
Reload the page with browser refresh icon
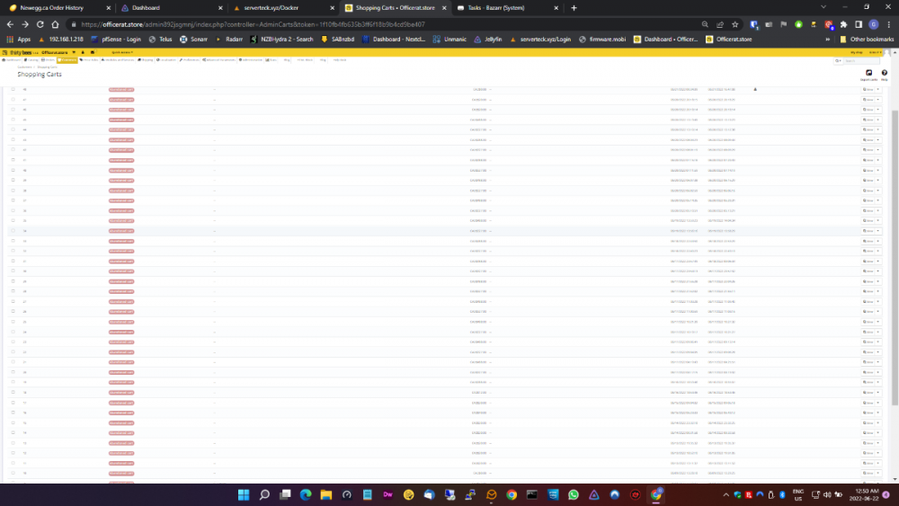point(38,24)
